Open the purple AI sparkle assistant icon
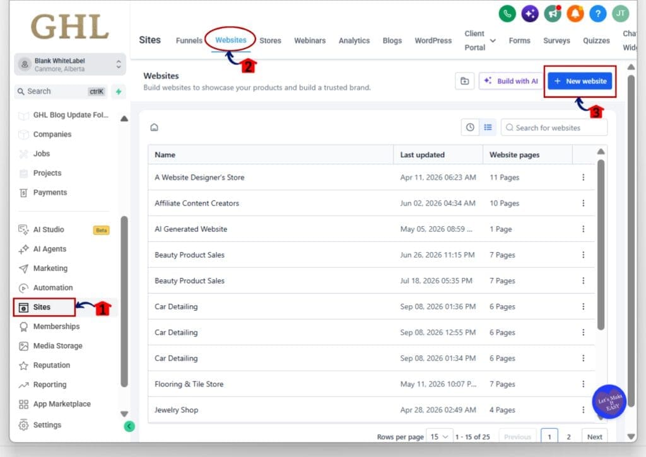 530,14
